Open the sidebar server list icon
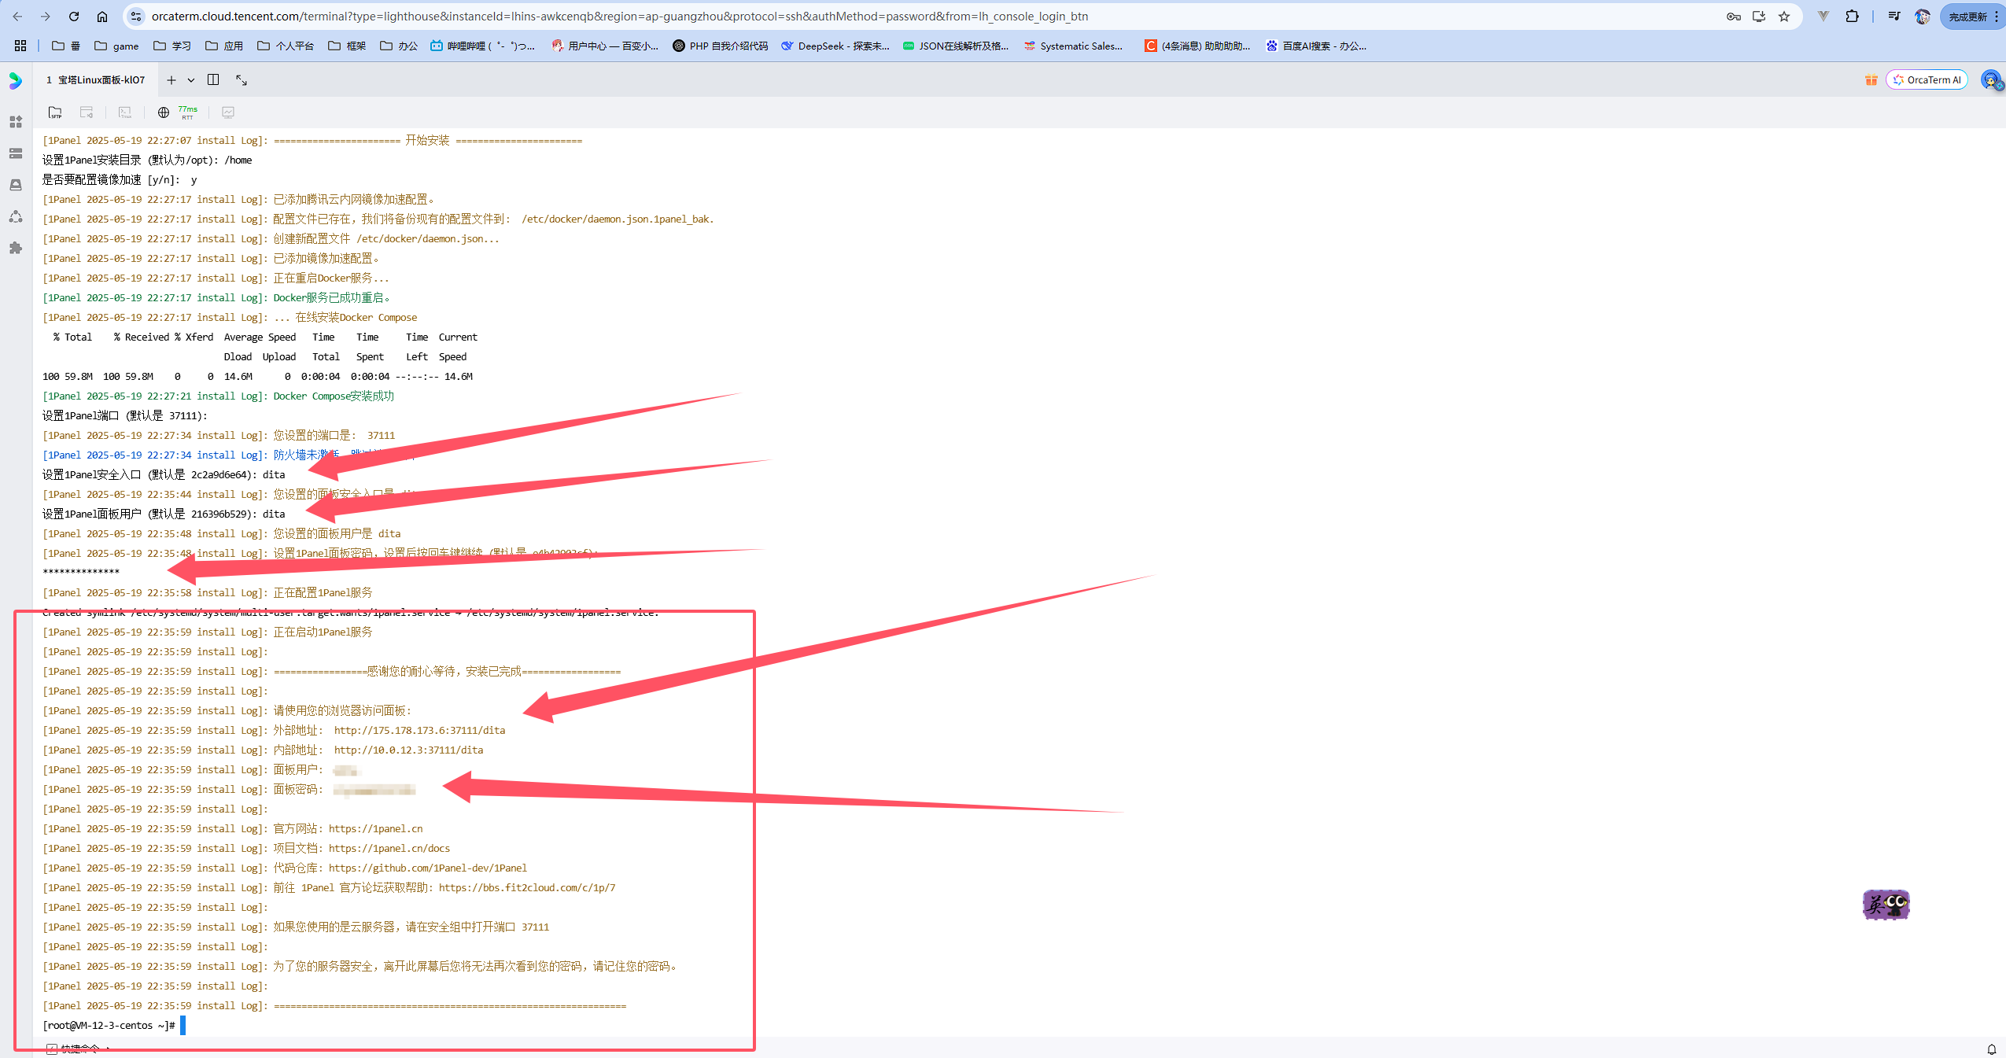This screenshot has width=2006, height=1058. point(16,153)
